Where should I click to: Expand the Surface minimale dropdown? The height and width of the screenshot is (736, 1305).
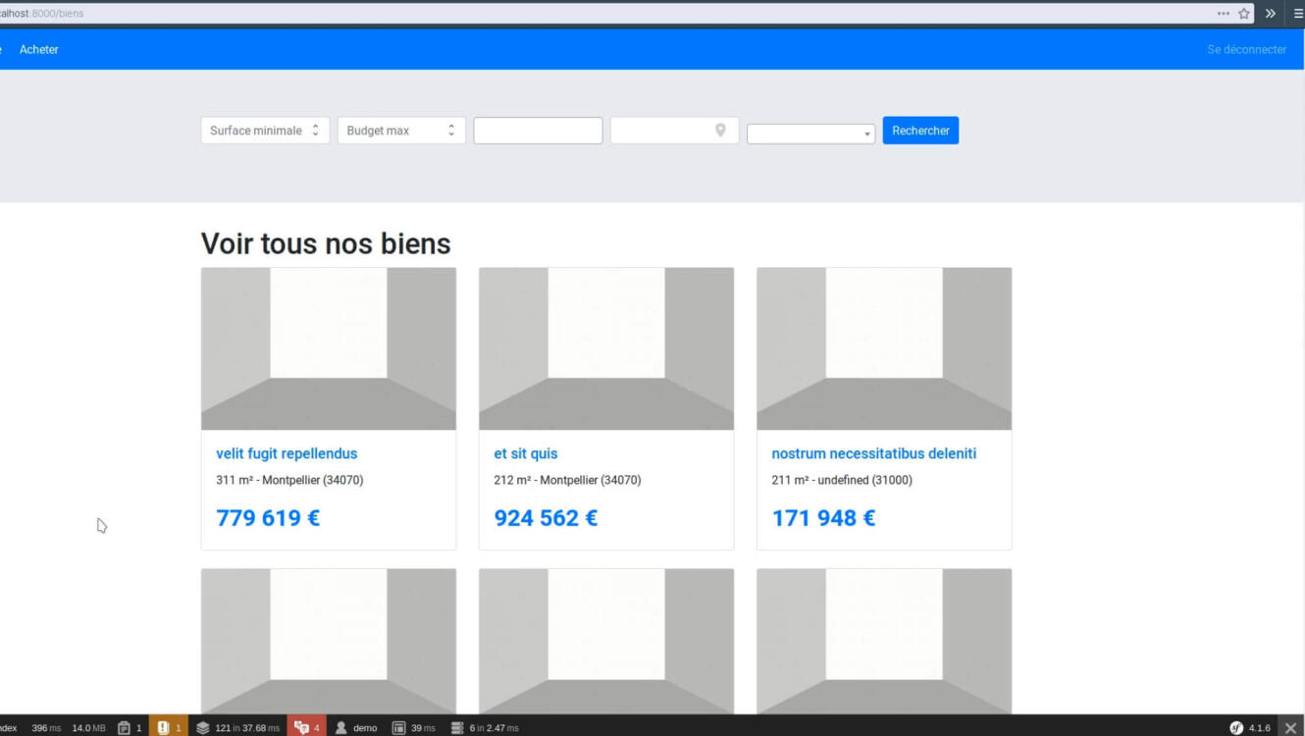[264, 131]
